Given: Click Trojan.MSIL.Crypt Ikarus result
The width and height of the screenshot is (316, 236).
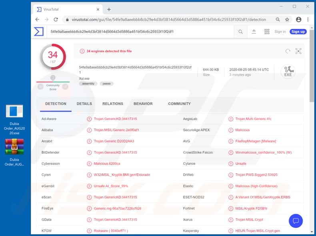Looking at the screenshot, I should pyautogui.click(x=249, y=220).
